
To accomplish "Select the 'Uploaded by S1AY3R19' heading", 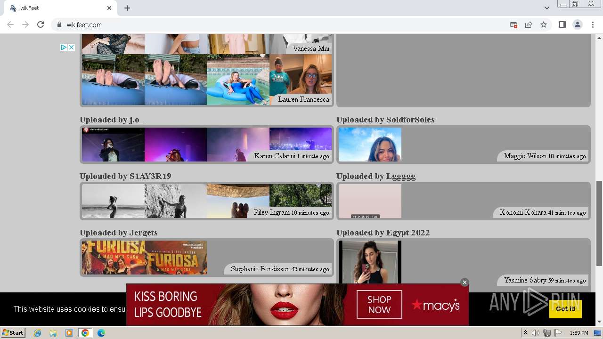I will [125, 176].
